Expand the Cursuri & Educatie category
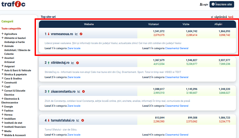Image resolution: width=239 pixels, height=138 pixels. coord(2,90)
